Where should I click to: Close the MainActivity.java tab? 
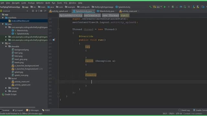tap(116, 11)
